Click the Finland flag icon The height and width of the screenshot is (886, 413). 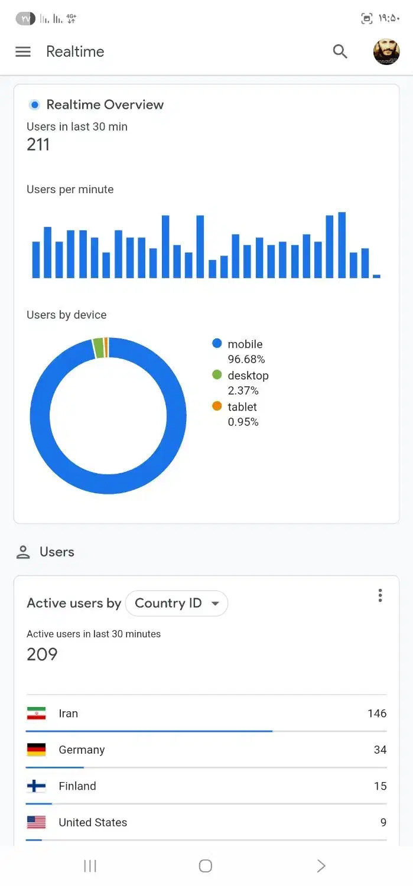coord(36,786)
